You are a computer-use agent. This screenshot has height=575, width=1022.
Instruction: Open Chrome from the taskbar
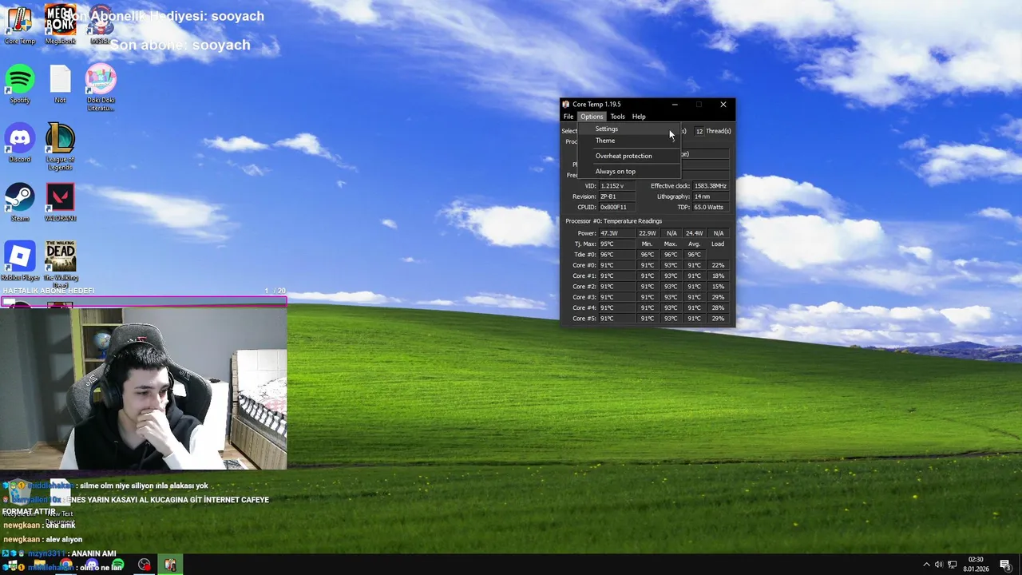pos(65,565)
